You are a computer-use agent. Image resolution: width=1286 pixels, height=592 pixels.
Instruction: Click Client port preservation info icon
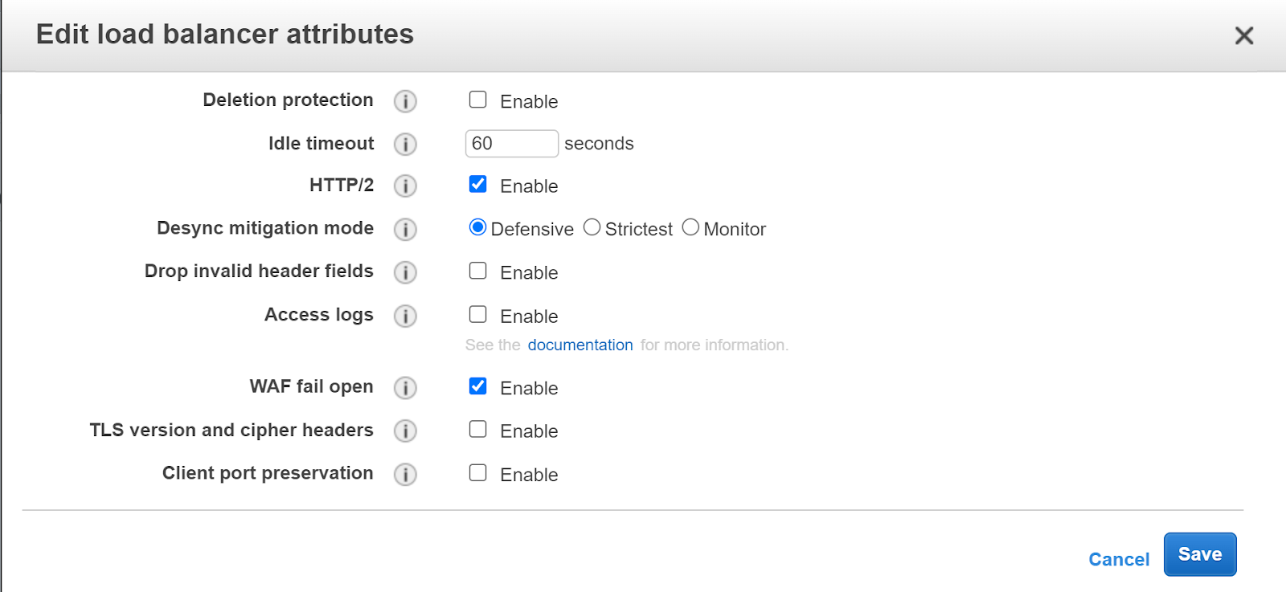405,475
